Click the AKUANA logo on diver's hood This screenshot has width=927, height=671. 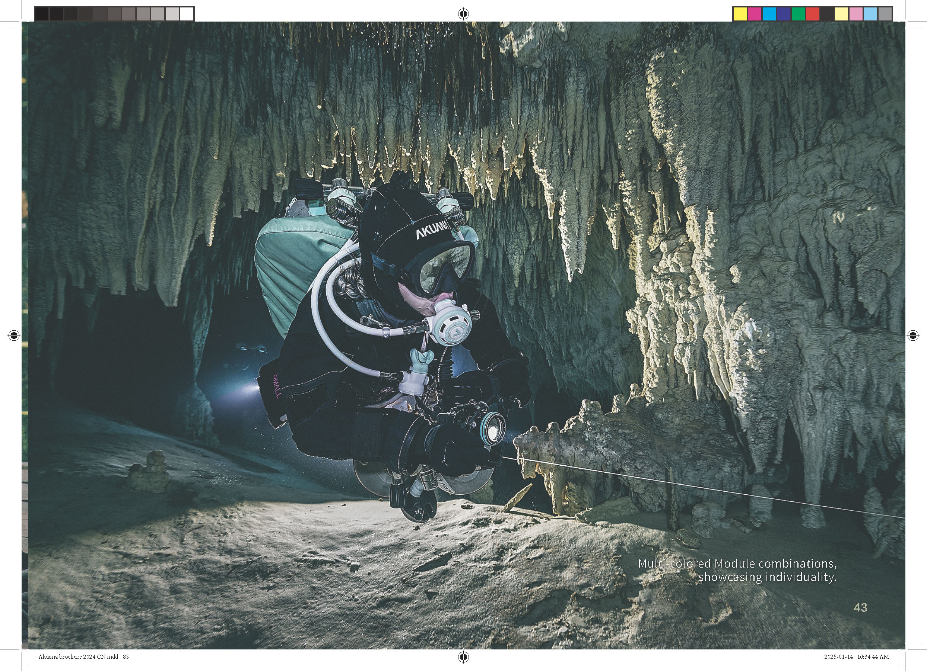pos(432,231)
